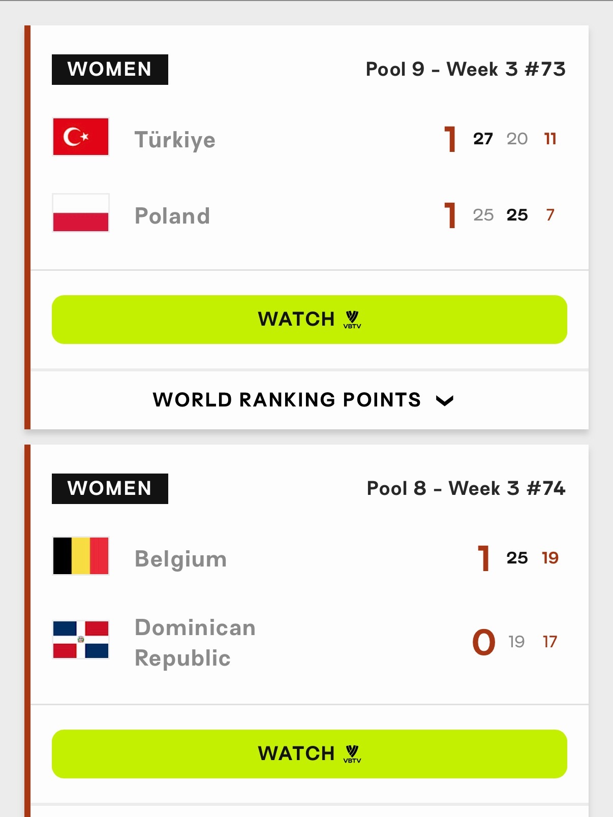Expand World Ranking Points chevron

(445, 401)
